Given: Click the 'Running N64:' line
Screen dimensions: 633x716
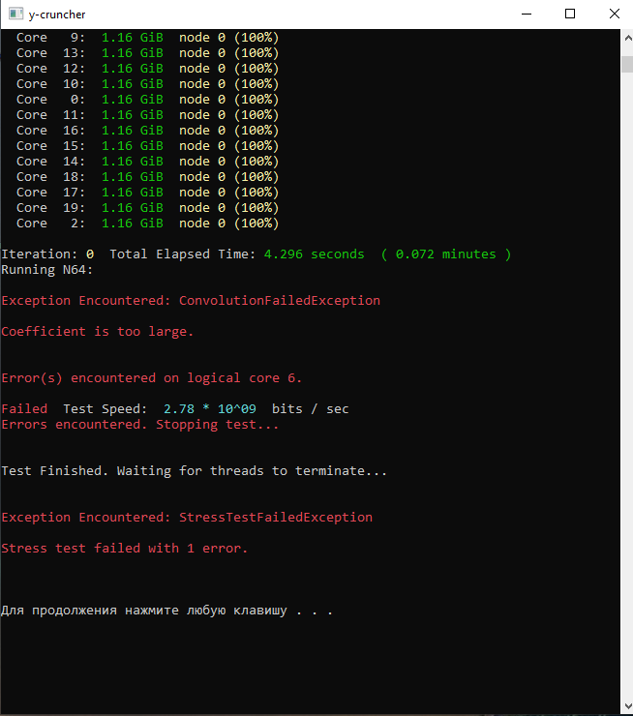Looking at the screenshot, I should [x=47, y=270].
